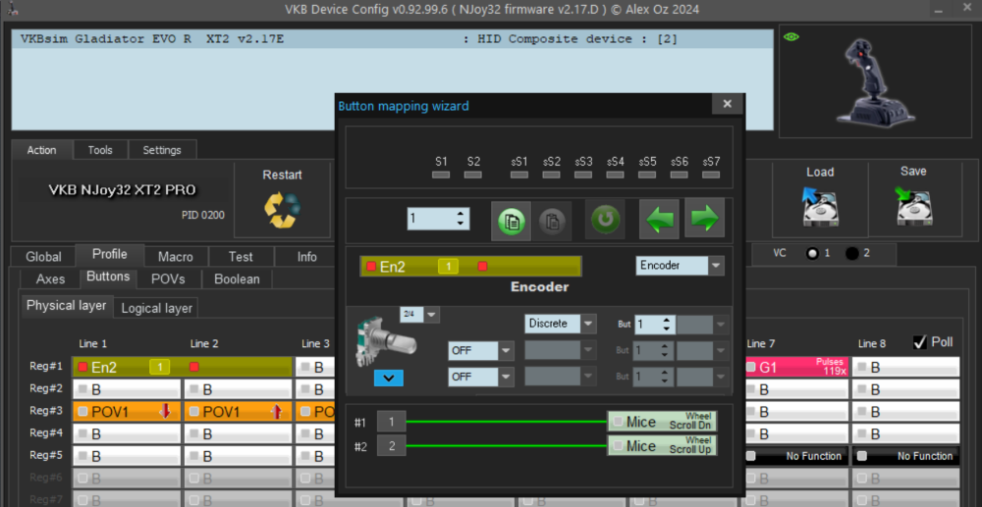Click the greyed paste icon in wizard
Image resolution: width=982 pixels, height=507 pixels.
552,221
